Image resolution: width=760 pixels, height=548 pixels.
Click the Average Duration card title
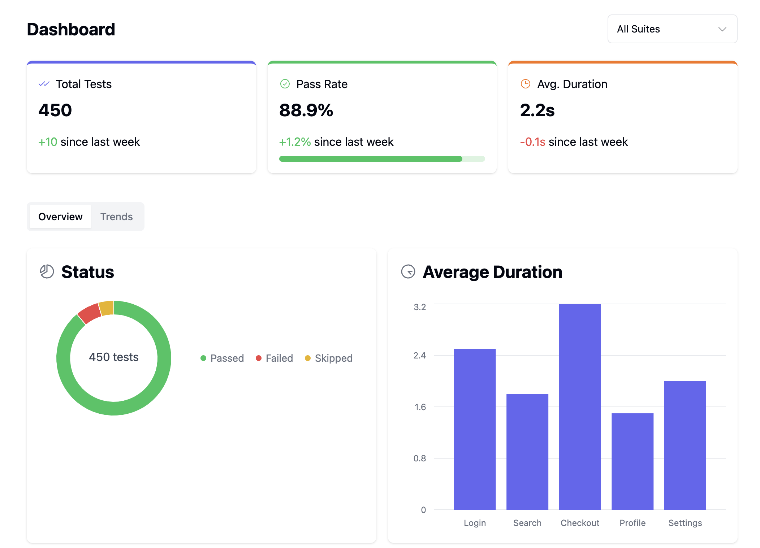[x=492, y=272]
